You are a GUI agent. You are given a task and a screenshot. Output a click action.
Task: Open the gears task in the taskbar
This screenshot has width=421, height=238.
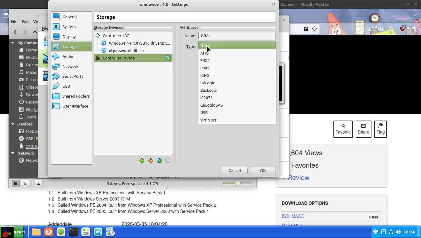(14, 232)
